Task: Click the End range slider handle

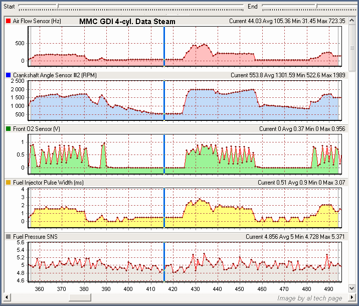Action: 316,7
